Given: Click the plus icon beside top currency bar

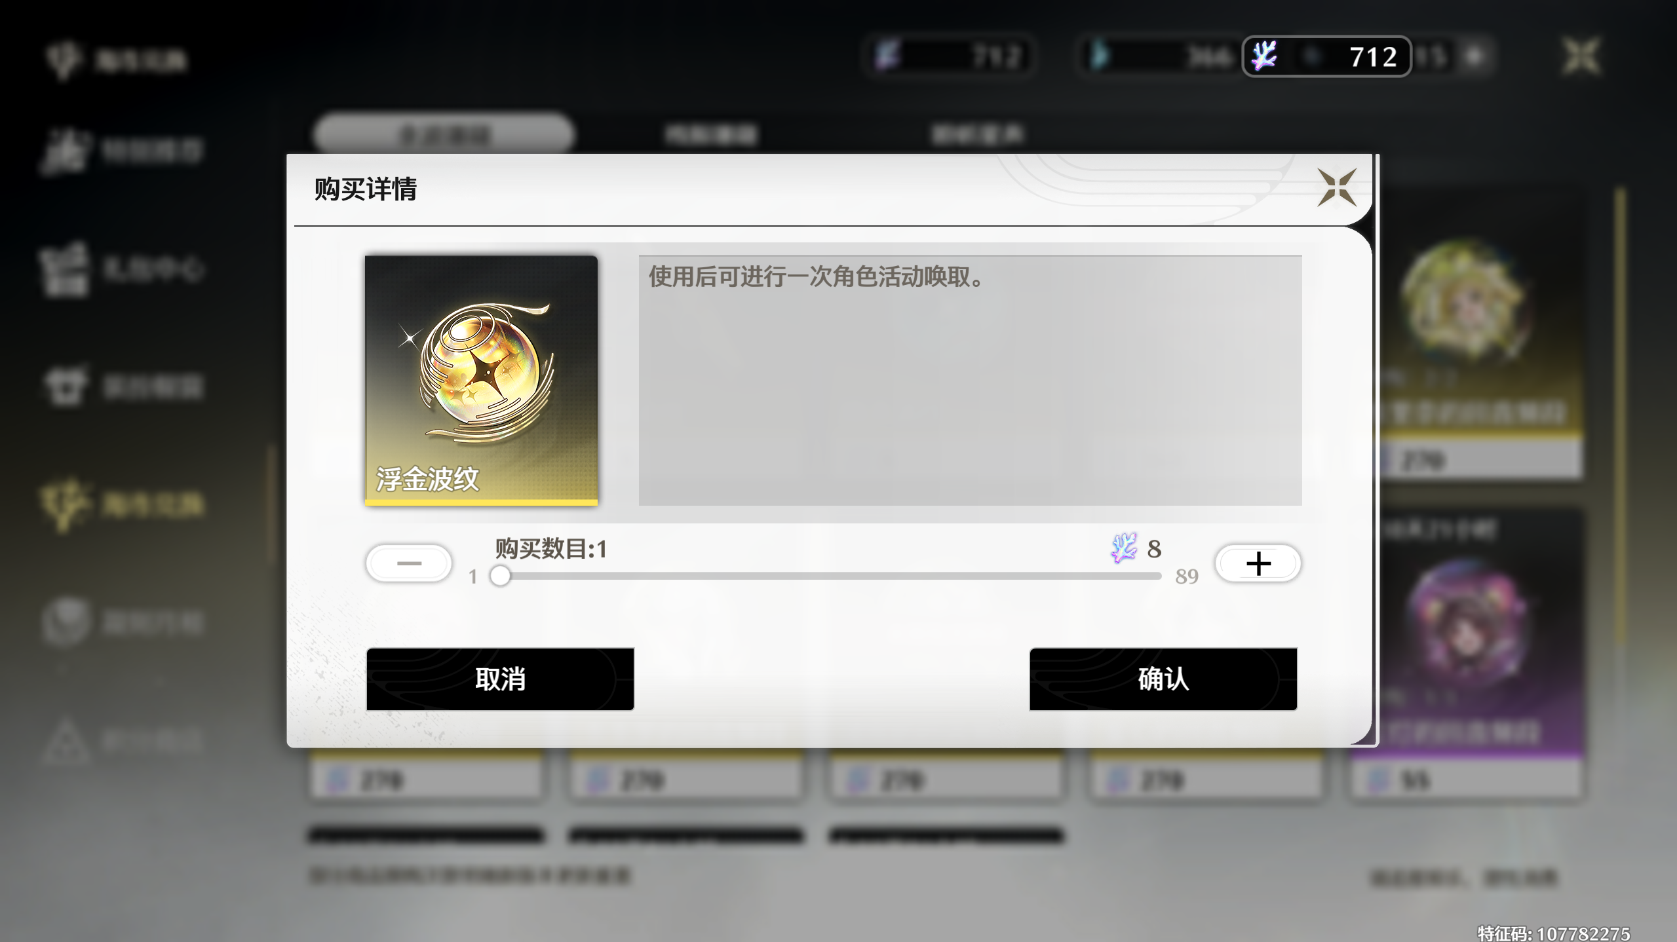Looking at the screenshot, I should 1475,56.
